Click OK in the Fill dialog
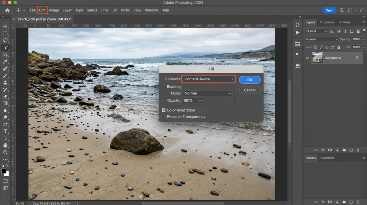This screenshot has width=367, height=205. [250, 80]
